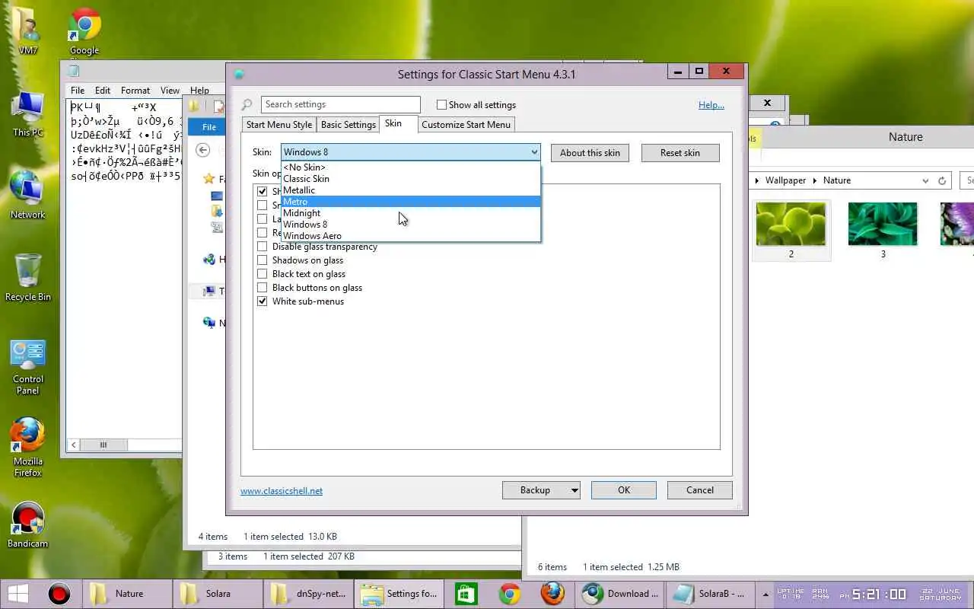Click the Classic Start Menu title bar icon
This screenshot has height=609, width=974.
[239, 74]
